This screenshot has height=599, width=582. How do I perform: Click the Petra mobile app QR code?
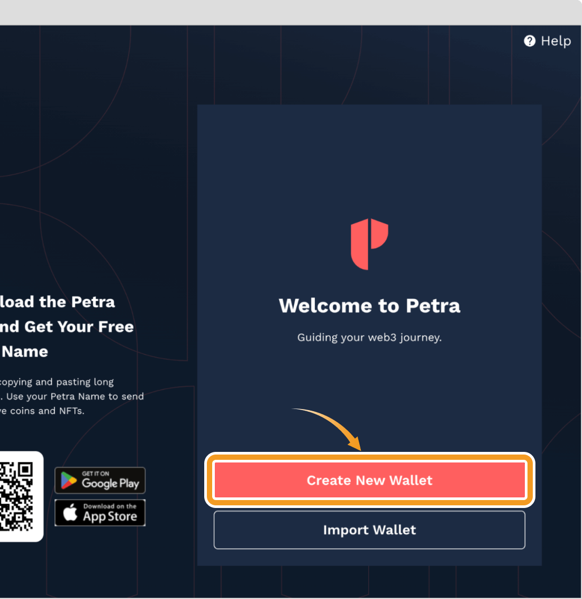(x=16, y=496)
